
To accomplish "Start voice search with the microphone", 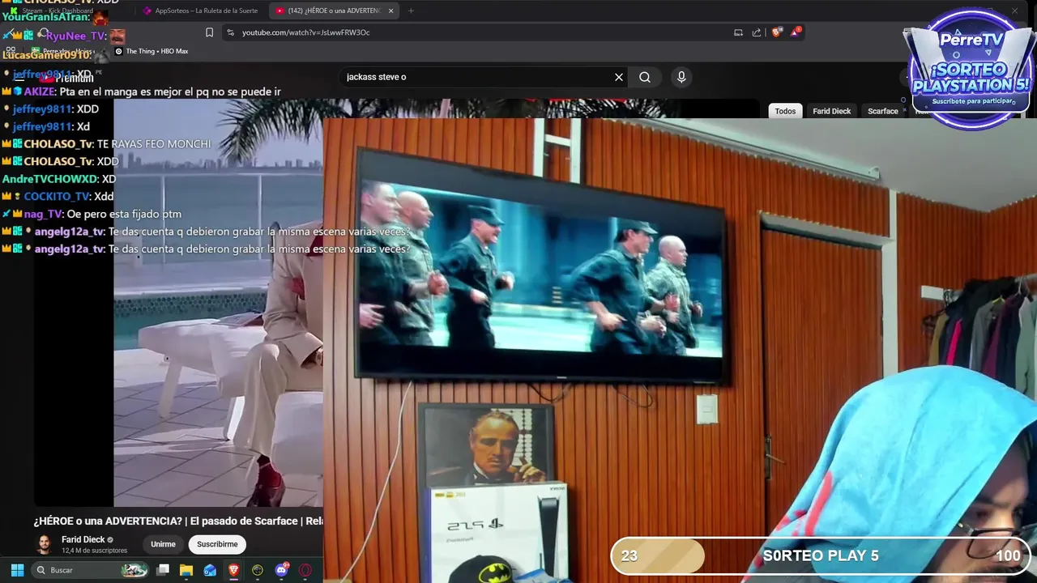I will coord(681,77).
